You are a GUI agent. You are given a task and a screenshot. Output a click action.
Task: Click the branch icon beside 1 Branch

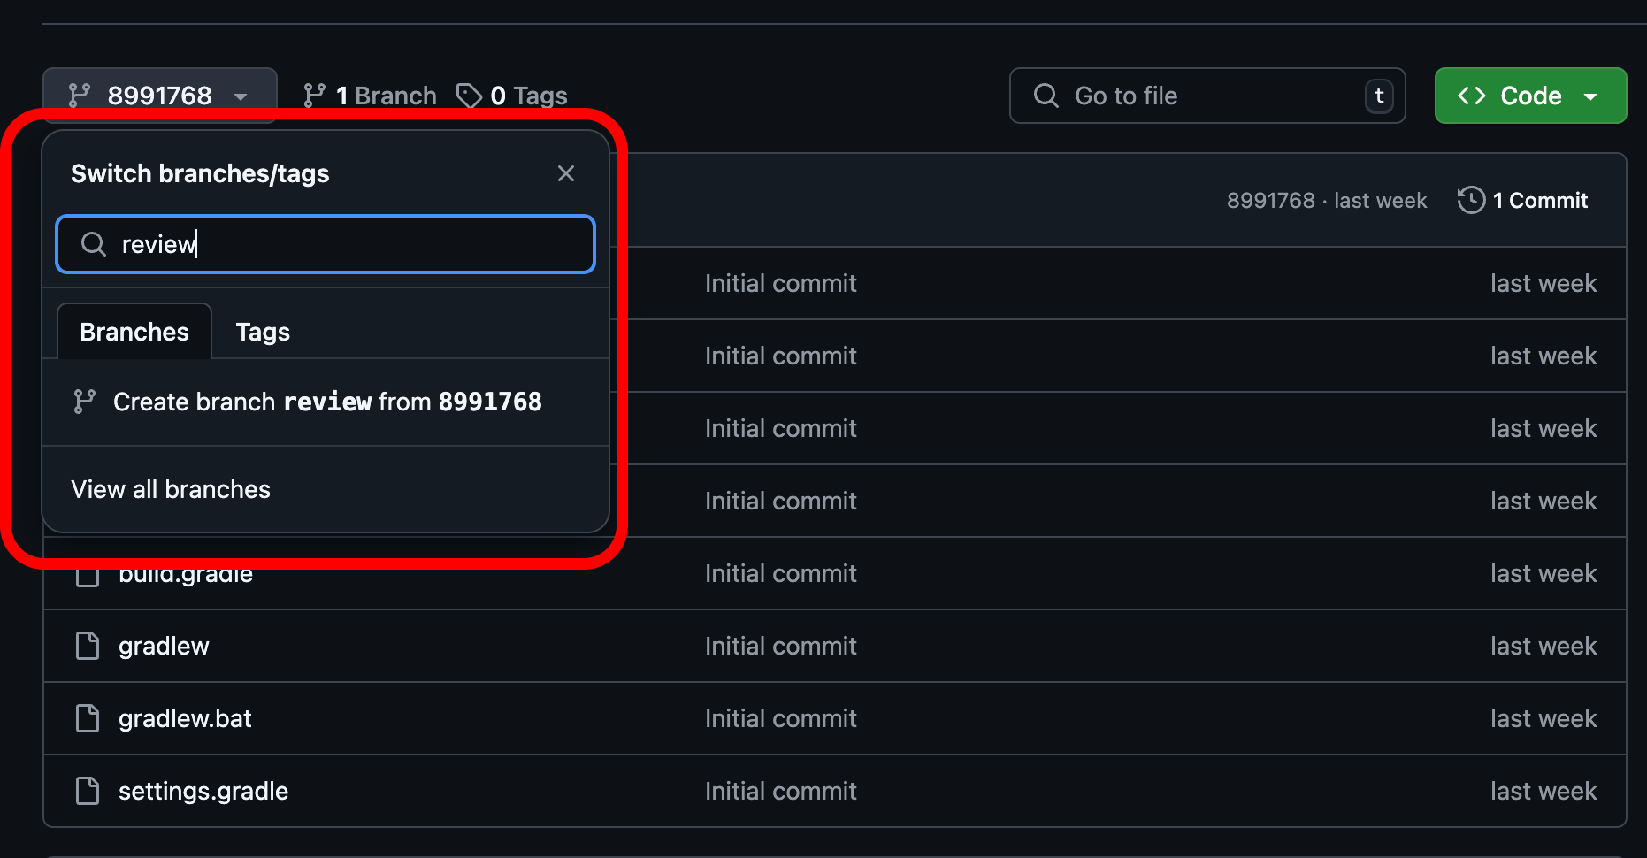314,96
